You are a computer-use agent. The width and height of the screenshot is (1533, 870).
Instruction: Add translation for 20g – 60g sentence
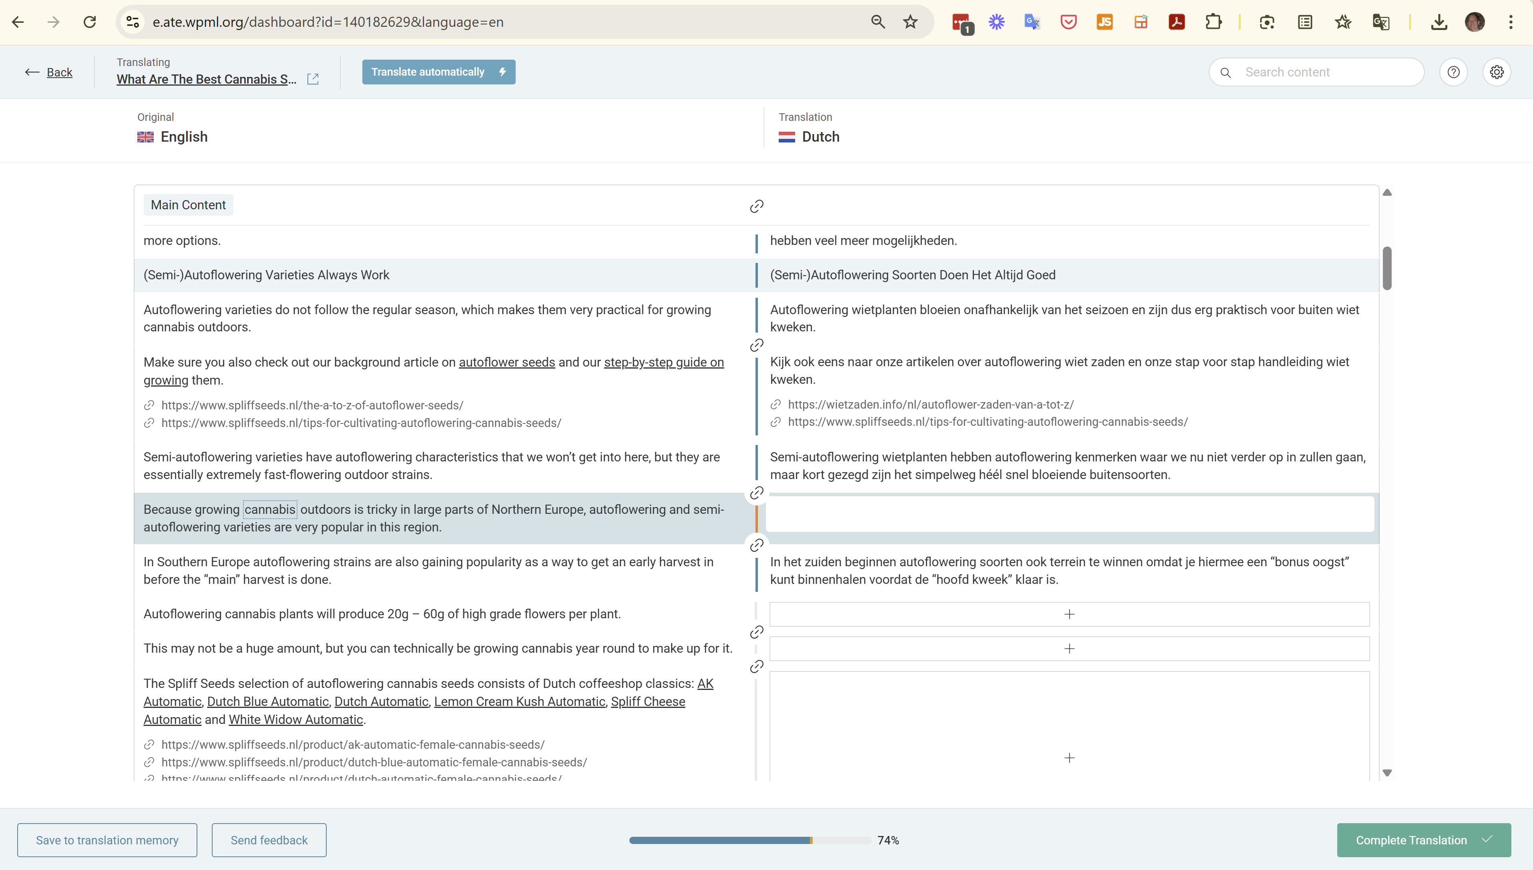(1069, 614)
